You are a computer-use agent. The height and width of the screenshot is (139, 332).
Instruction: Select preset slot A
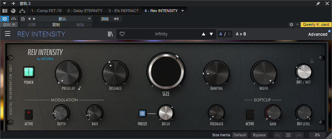point(221,34)
